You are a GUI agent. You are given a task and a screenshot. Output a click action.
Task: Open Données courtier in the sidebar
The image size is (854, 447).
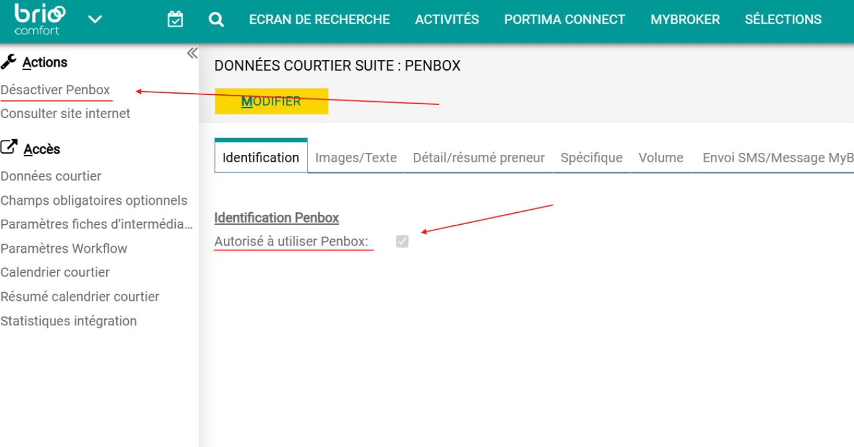click(51, 176)
